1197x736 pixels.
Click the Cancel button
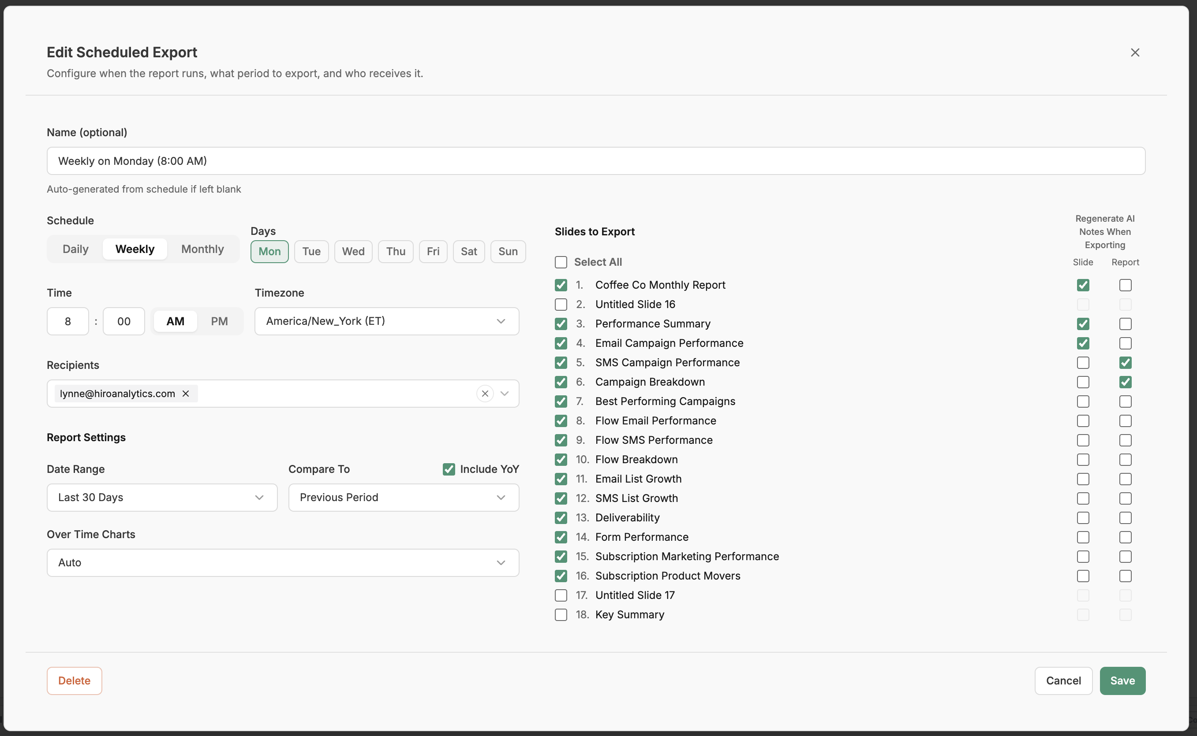pyautogui.click(x=1063, y=680)
